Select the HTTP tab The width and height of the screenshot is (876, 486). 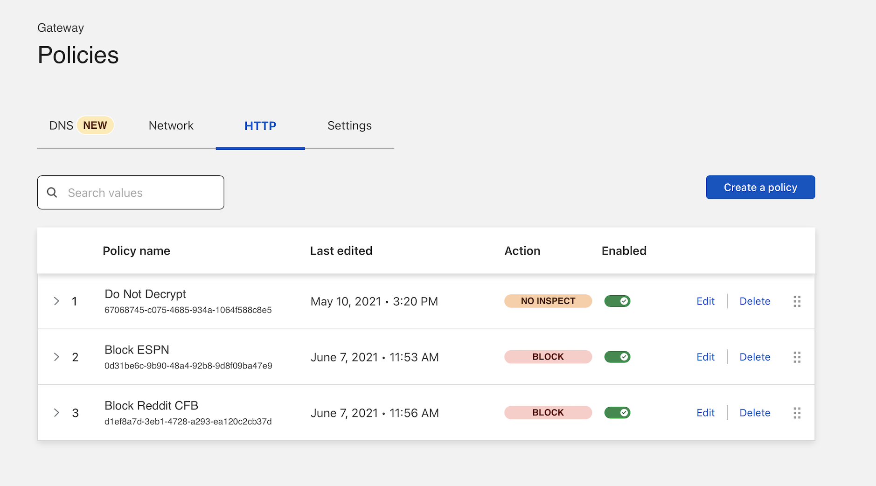(x=260, y=125)
